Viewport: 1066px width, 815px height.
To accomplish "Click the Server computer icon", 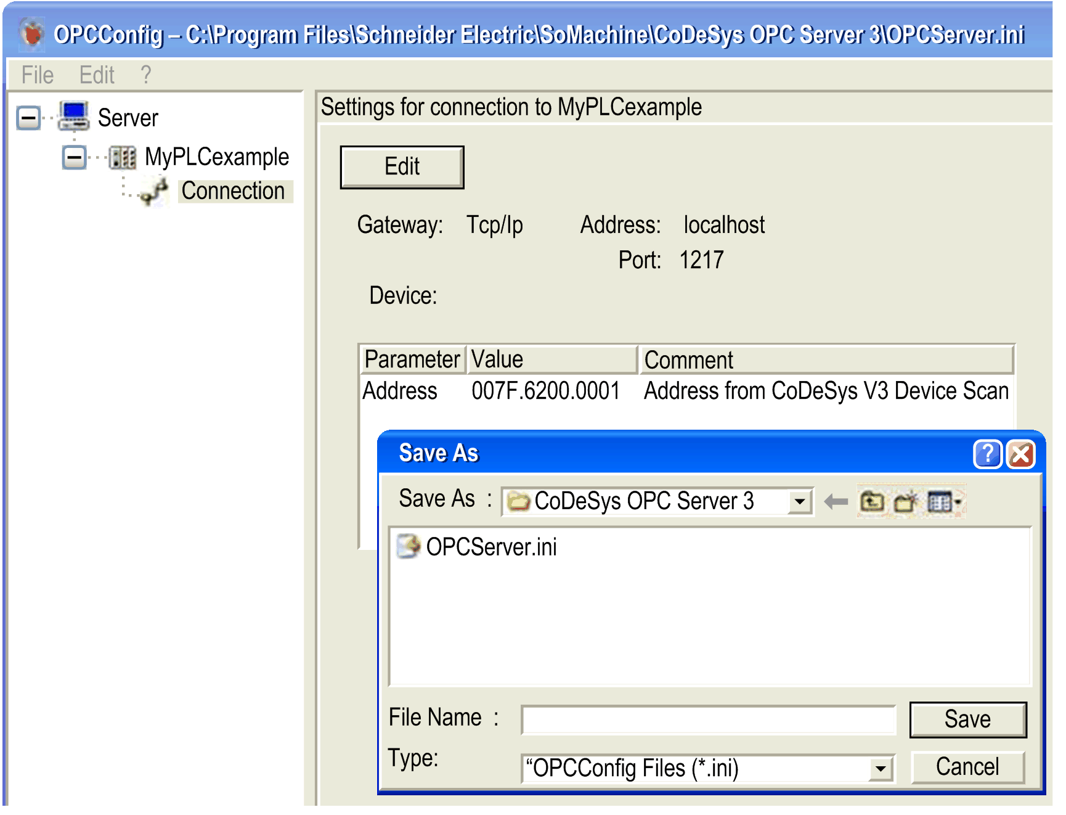I will pyautogui.click(x=74, y=117).
